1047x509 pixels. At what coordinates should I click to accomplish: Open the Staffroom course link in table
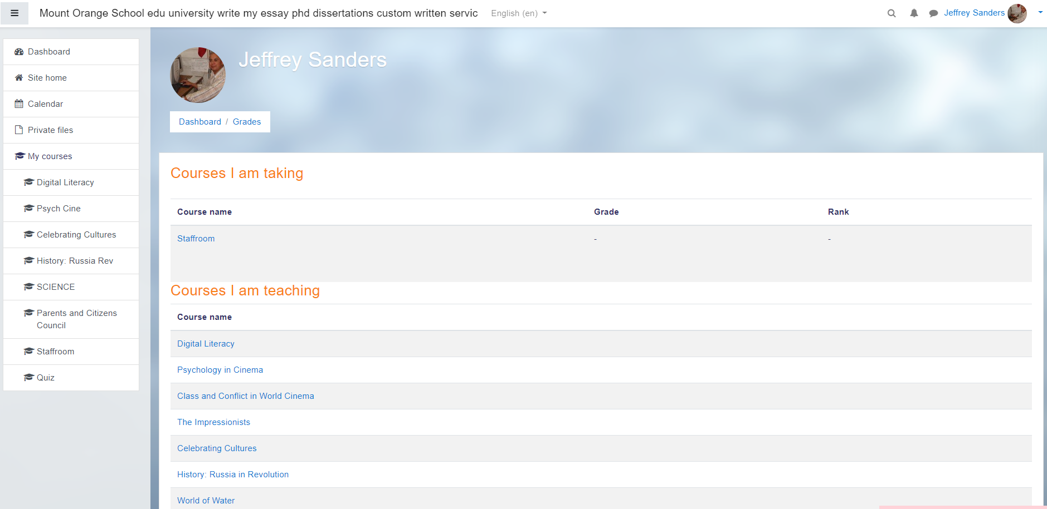tap(196, 239)
